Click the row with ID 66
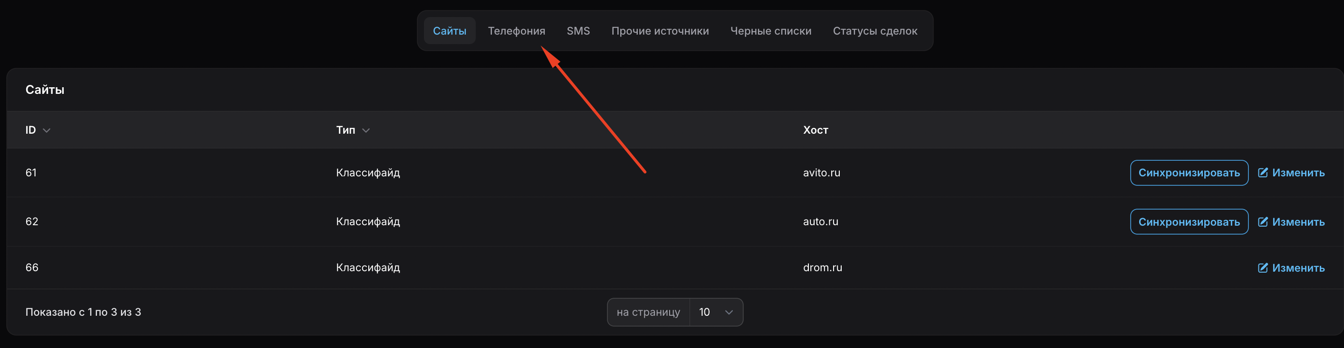1344x348 pixels. pyautogui.click(x=32, y=267)
